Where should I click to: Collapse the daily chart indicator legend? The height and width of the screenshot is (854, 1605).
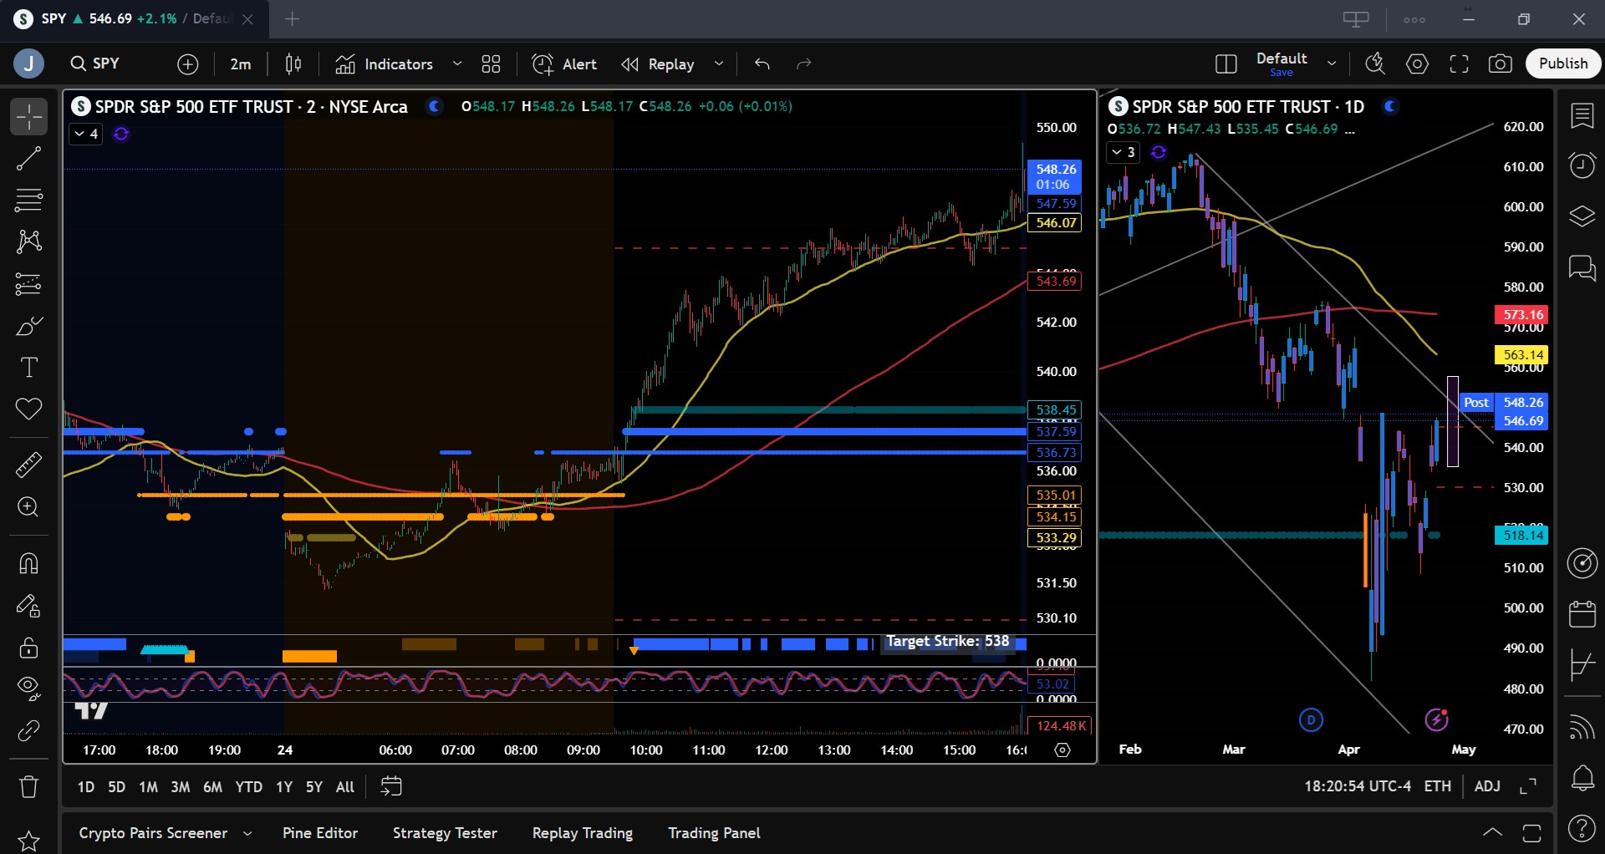(1123, 152)
